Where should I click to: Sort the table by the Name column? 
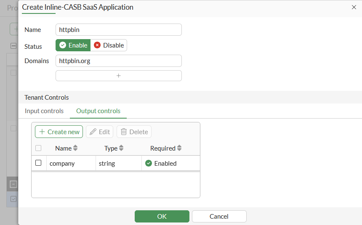(x=66, y=148)
